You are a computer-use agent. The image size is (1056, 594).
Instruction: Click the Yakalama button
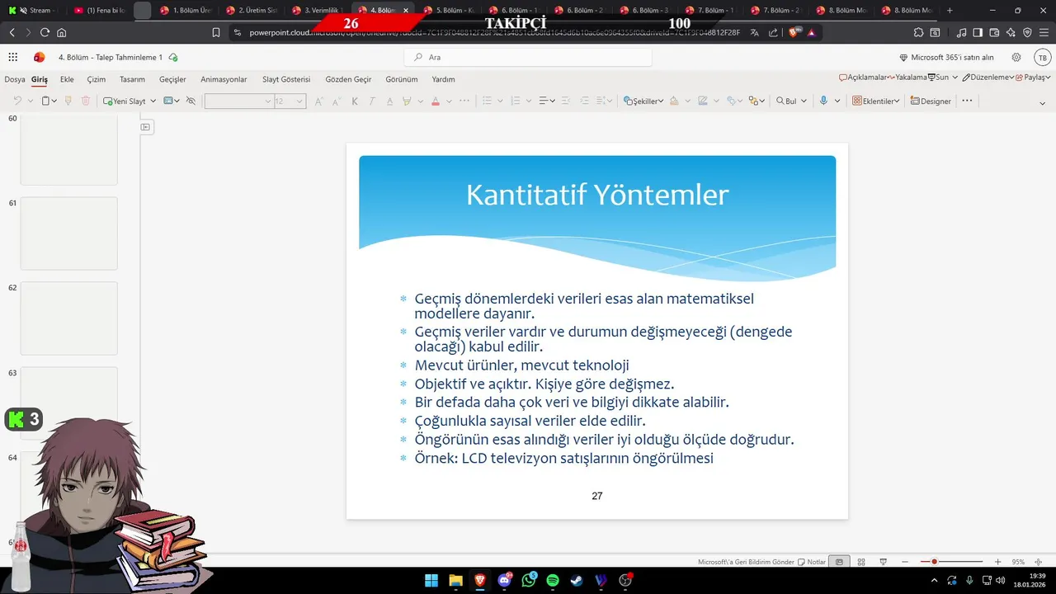pos(907,77)
